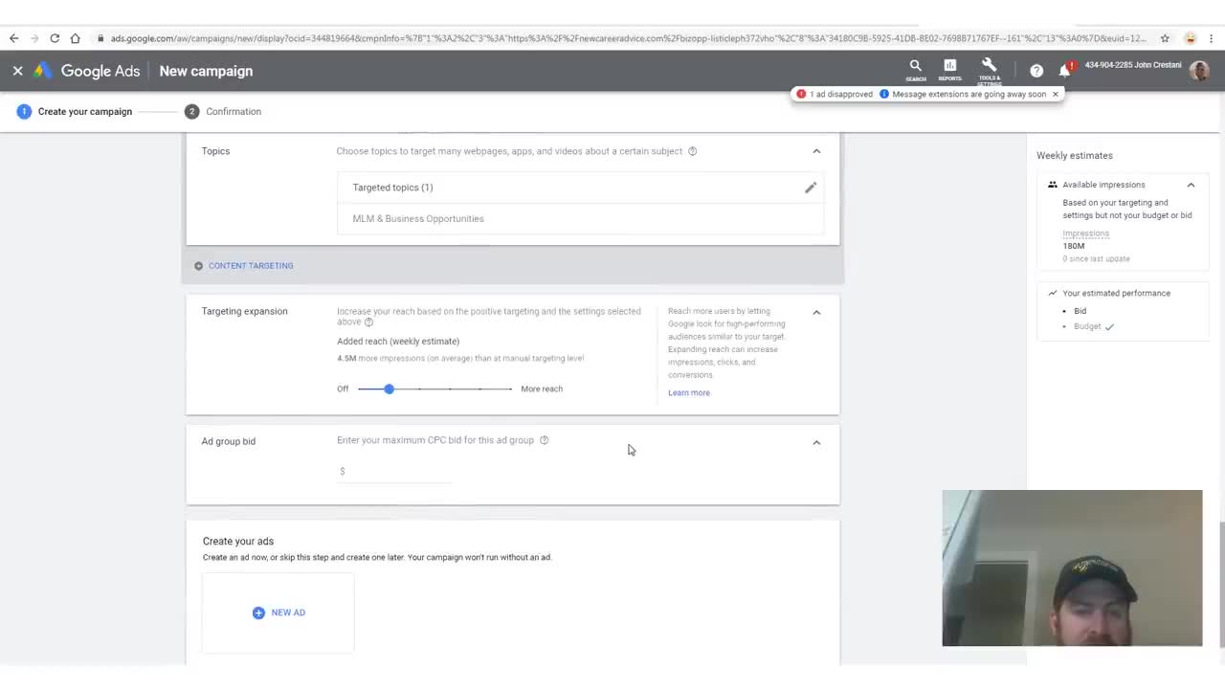Select 'Confirmation' step
The height and width of the screenshot is (689, 1225).
(223, 111)
